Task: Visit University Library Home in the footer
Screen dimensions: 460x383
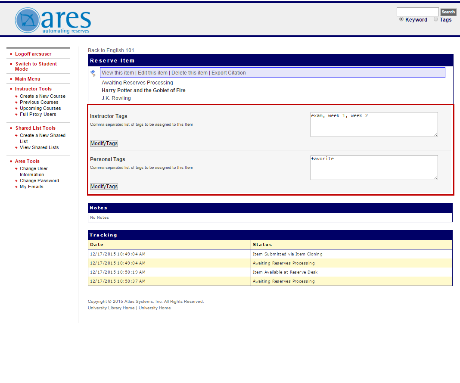Action: [111, 308]
